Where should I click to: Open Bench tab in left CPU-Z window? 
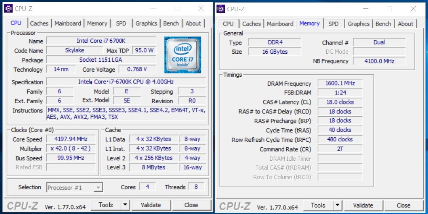(171, 23)
